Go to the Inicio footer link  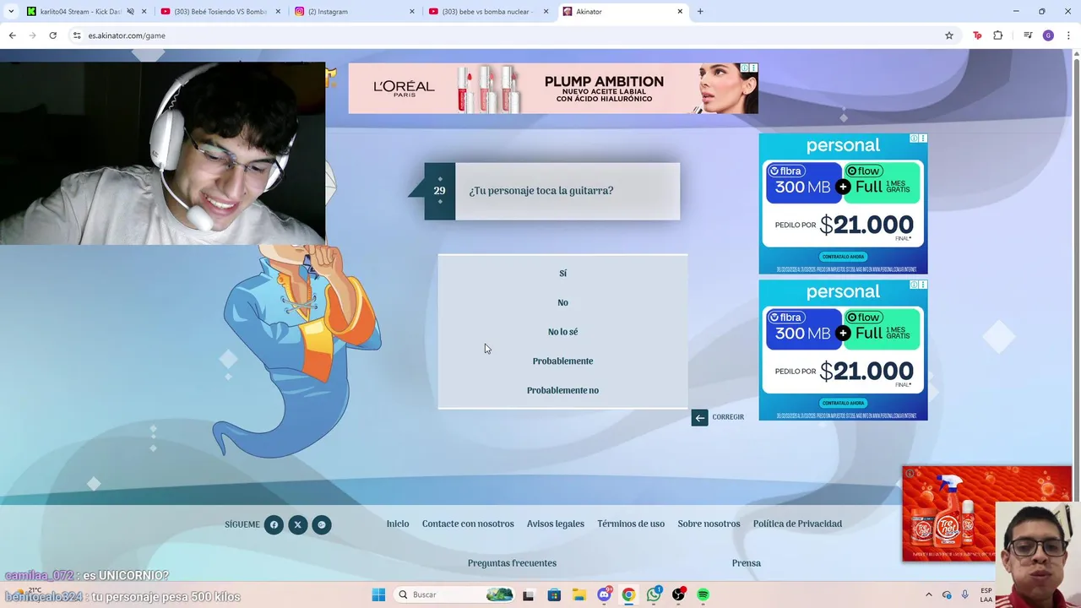point(398,524)
